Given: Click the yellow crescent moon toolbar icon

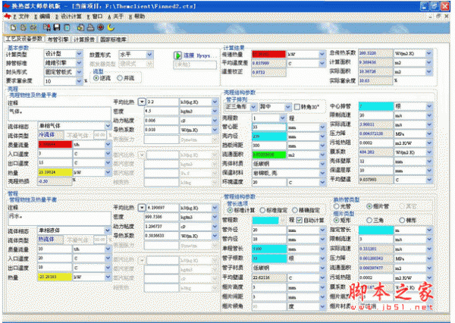Looking at the screenshot, I should coord(111,27).
